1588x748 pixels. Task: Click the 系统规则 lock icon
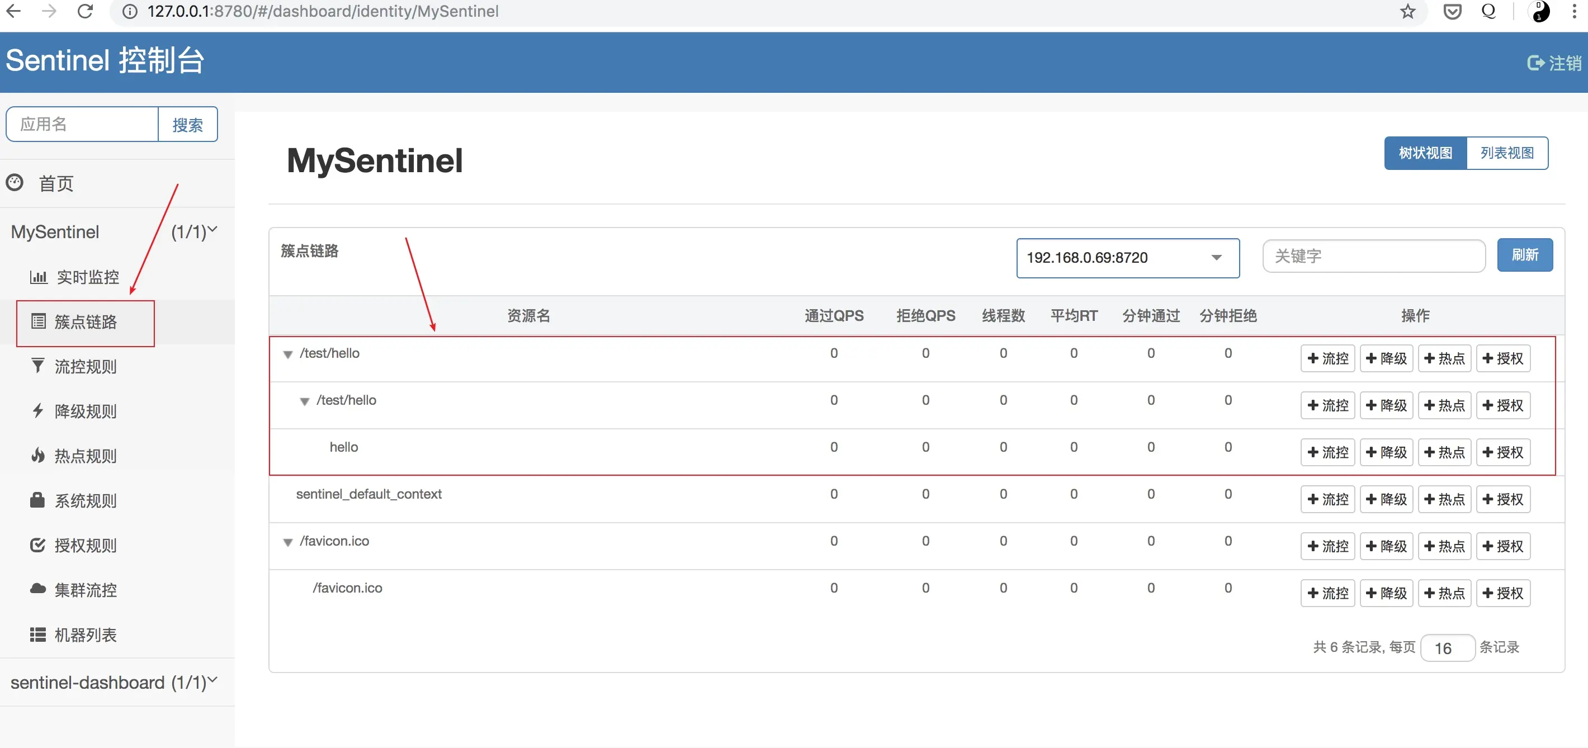point(37,500)
